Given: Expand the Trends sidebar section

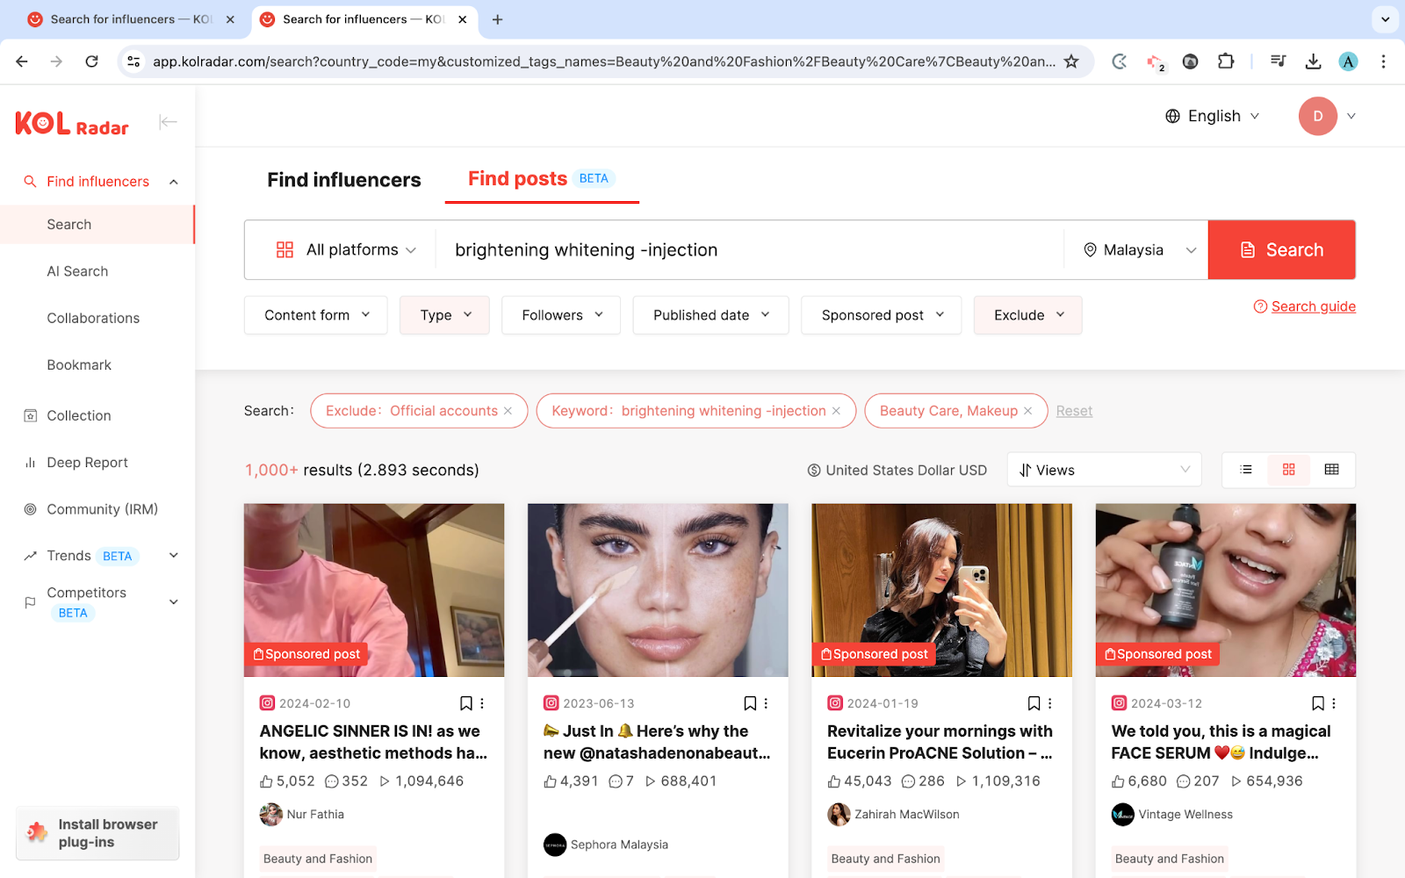Looking at the screenshot, I should point(174,556).
